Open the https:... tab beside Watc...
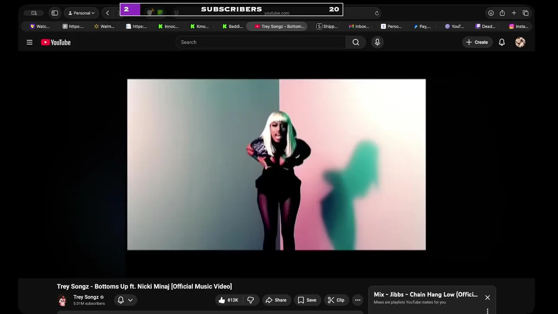 [x=73, y=27]
